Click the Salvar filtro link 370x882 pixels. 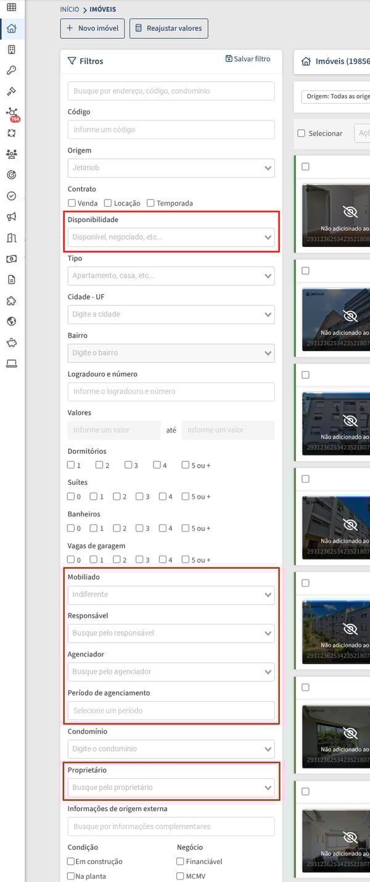(x=248, y=59)
